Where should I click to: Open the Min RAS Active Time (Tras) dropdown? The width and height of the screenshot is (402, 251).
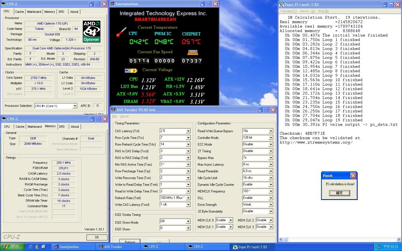(x=188, y=165)
